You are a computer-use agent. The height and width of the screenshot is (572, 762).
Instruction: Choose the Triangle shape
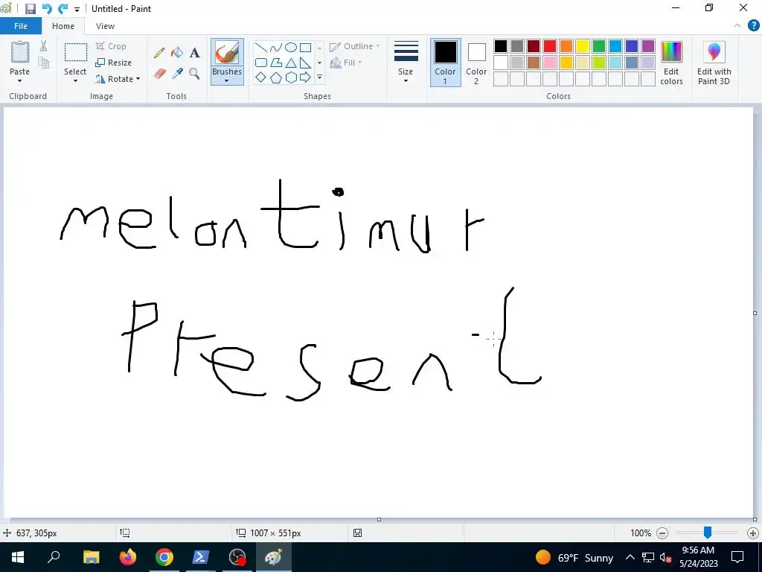[x=291, y=63]
